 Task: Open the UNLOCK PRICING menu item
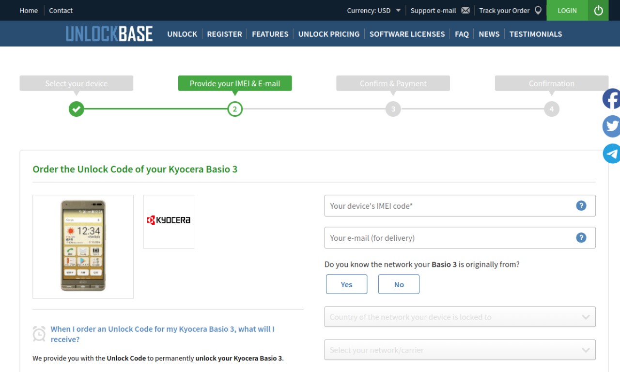(x=329, y=34)
